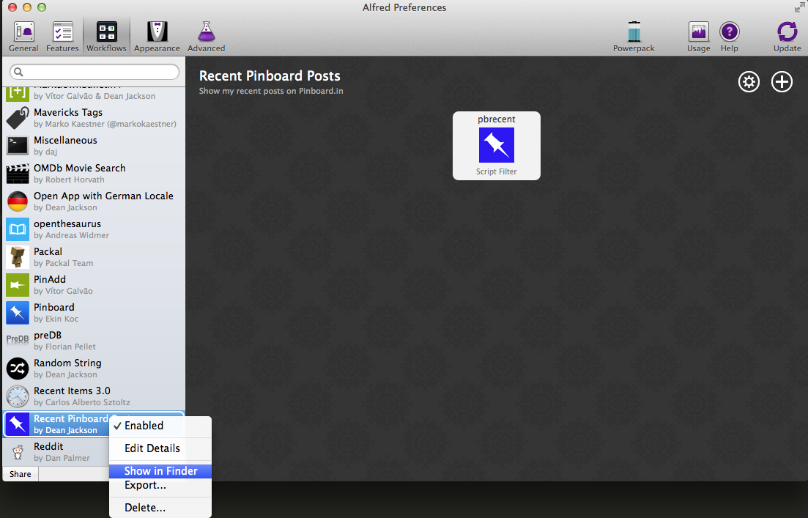The height and width of the screenshot is (518, 808).
Task: Select the Recent Pinboard Posts pin icon
Action: pos(18,424)
